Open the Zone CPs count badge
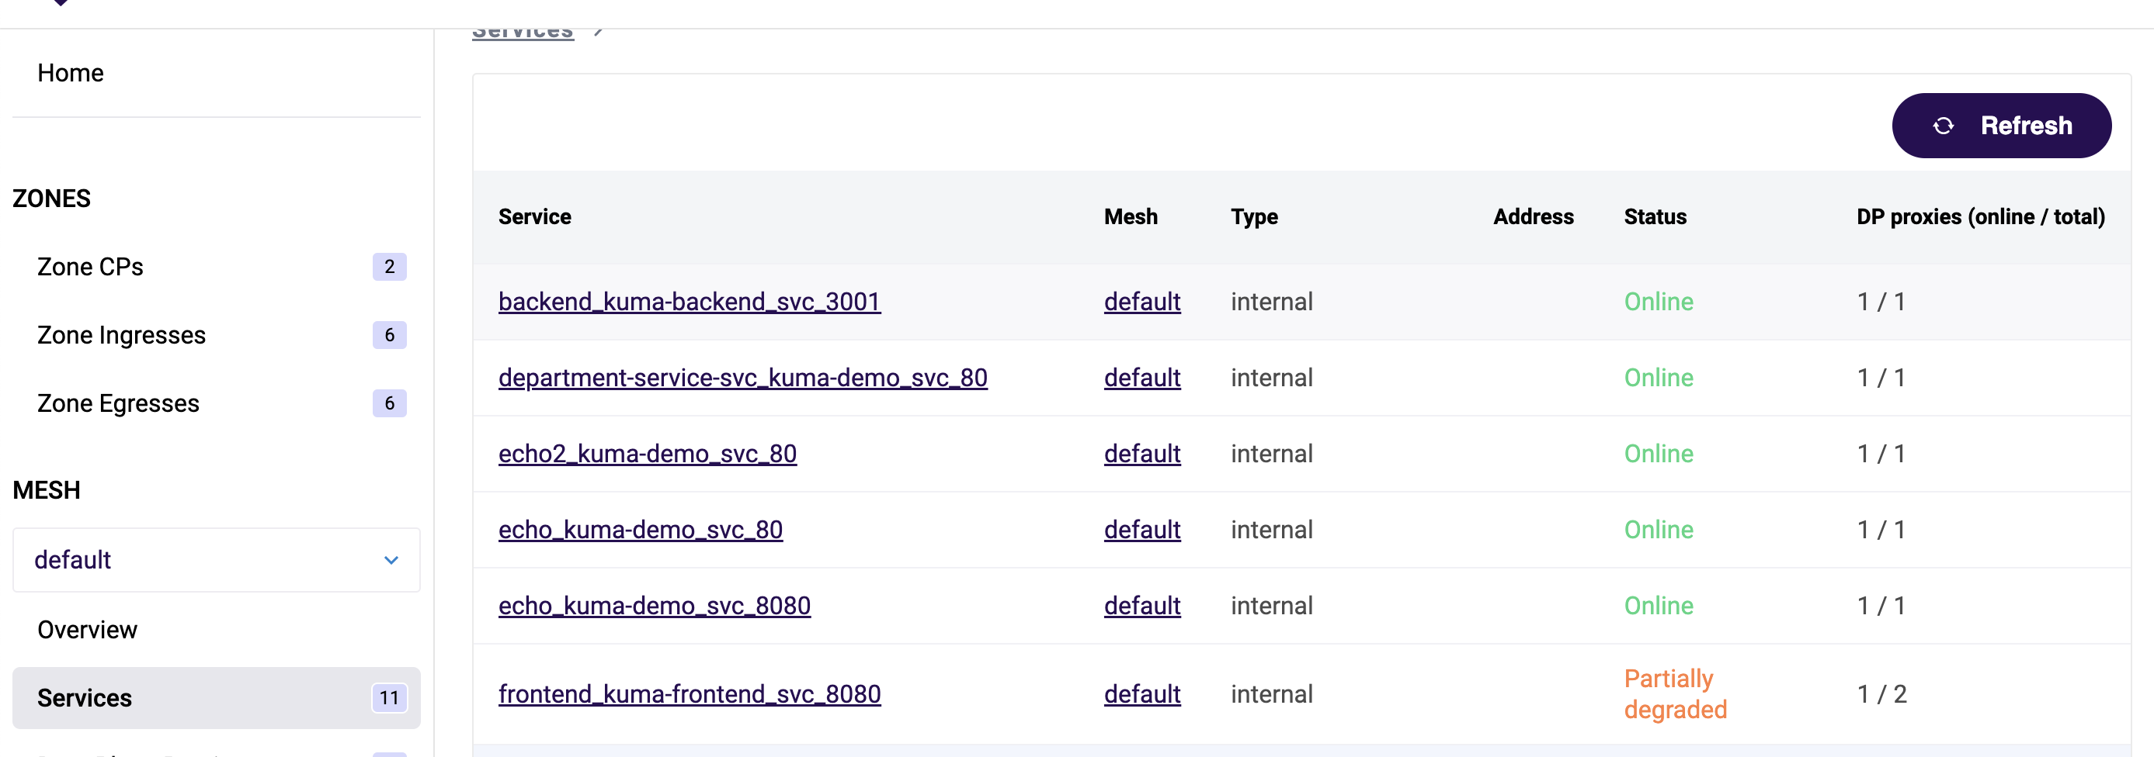 point(389,267)
